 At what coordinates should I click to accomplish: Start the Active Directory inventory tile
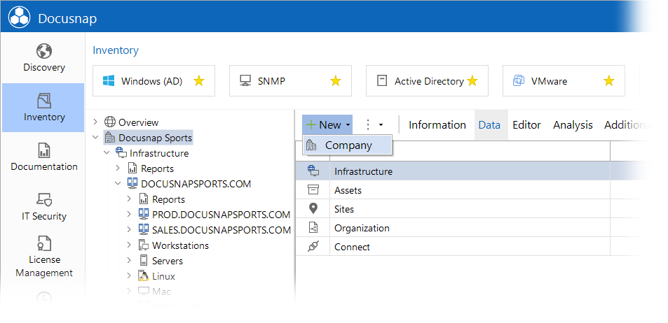tap(428, 81)
